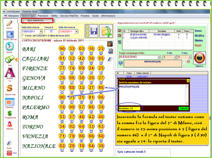212x158 pixels.
Task: Click the folder with green plus icon
Action: pyautogui.click(x=106, y=31)
